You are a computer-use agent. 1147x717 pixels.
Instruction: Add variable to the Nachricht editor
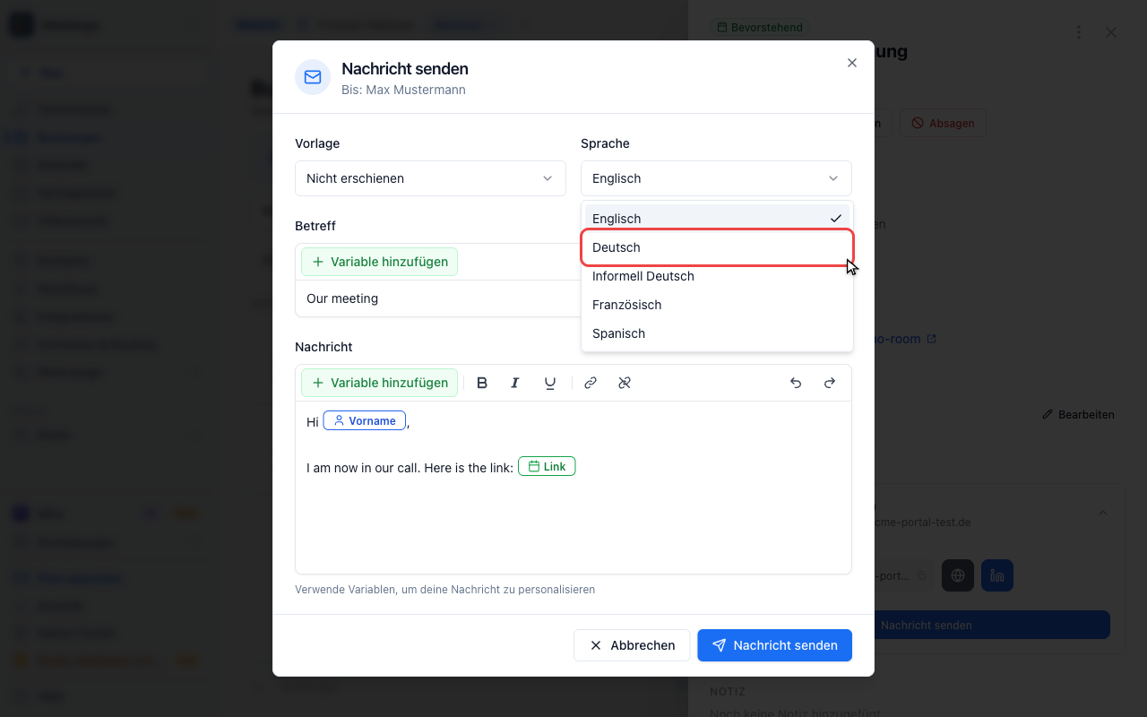pyautogui.click(x=379, y=383)
